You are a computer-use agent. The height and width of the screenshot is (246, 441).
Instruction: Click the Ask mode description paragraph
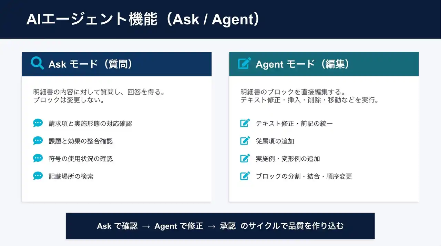[x=99, y=96]
